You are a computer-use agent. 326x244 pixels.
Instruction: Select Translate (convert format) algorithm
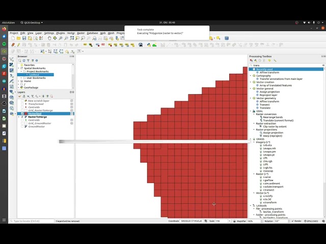[278, 120]
